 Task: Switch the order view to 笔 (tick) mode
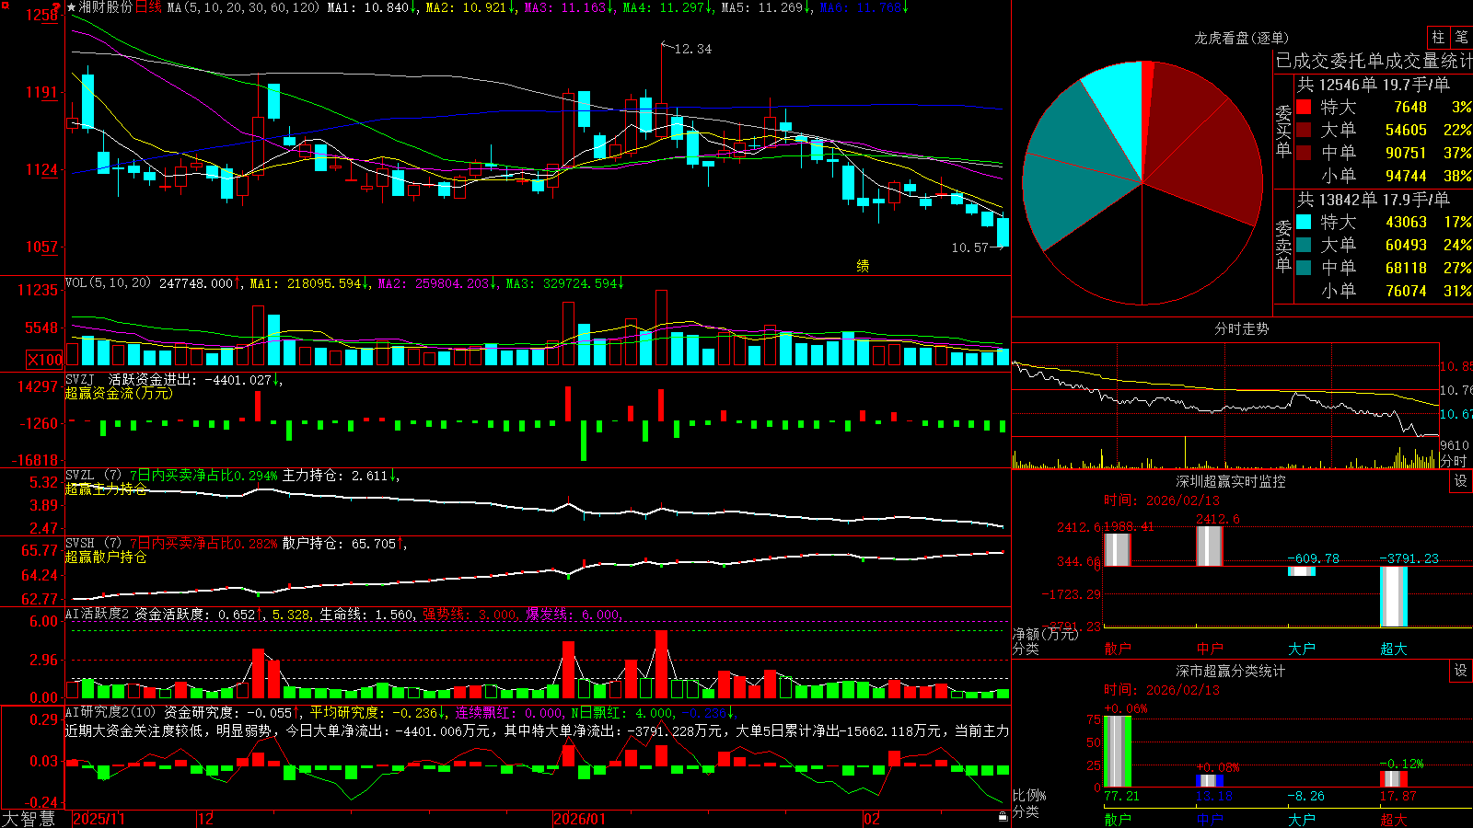pyautogui.click(x=1461, y=37)
